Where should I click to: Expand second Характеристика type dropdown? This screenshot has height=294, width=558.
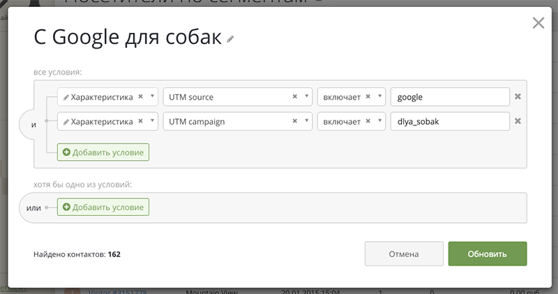(152, 121)
